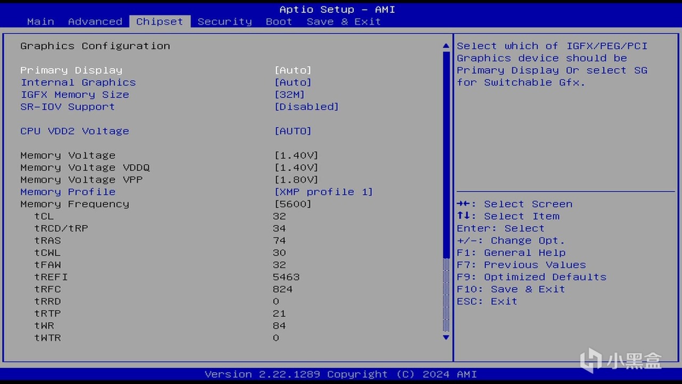This screenshot has height=384, width=682.
Task: Click the Memory Voltage [1.40V] value
Action: (x=296, y=155)
